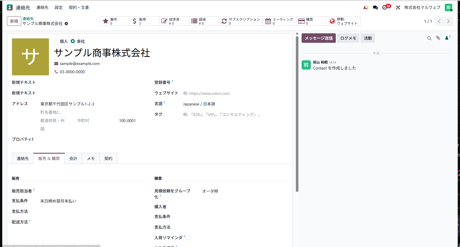Open the conversations chat icon
This screenshot has width=460, height=247.
375,7
